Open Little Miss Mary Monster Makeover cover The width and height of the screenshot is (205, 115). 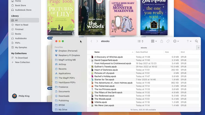123,17
